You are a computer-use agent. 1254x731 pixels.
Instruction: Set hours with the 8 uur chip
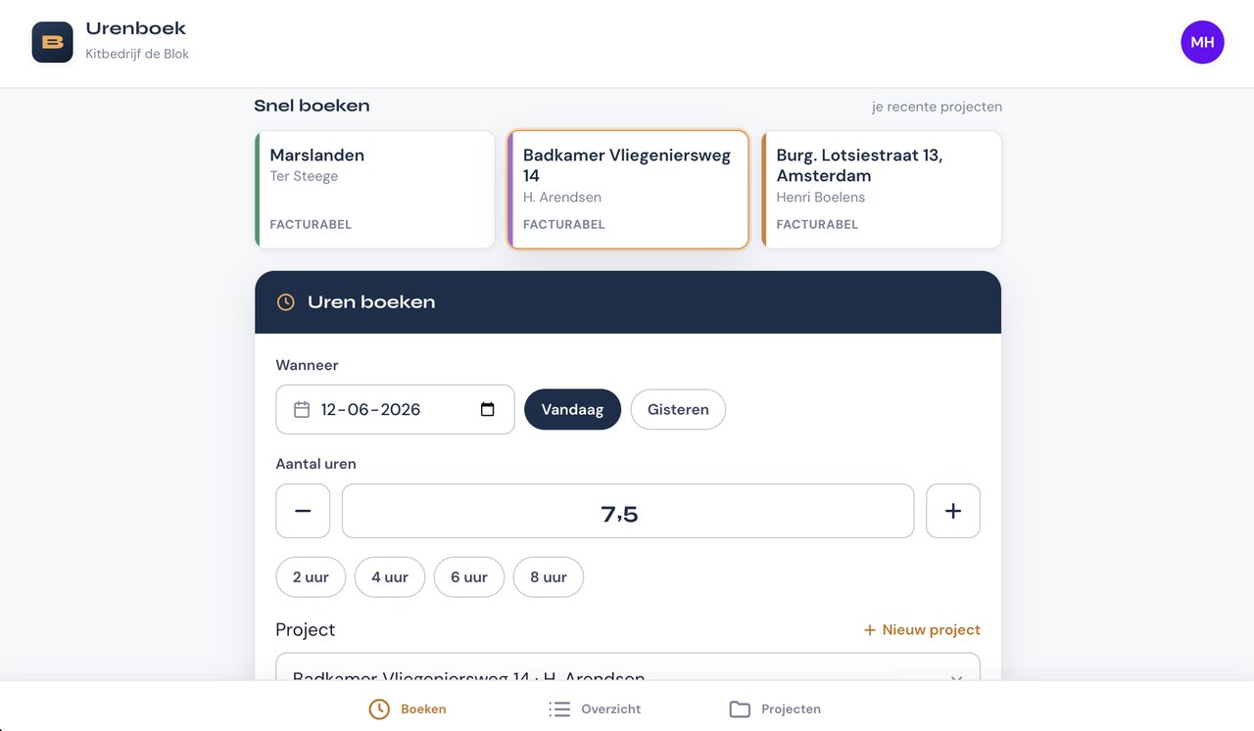pos(549,577)
